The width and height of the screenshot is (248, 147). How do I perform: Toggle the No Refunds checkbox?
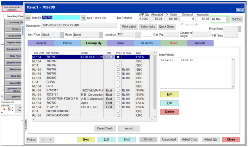pyautogui.click(x=114, y=18)
